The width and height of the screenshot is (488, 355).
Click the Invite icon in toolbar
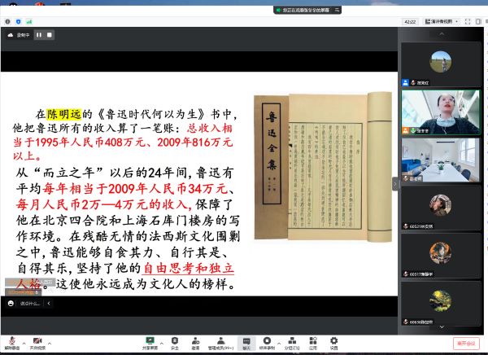click(195, 340)
